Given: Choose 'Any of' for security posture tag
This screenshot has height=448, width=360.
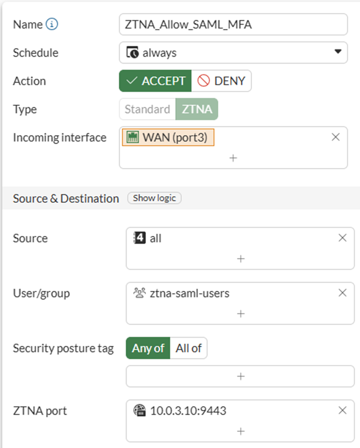Looking at the screenshot, I should 148,348.
